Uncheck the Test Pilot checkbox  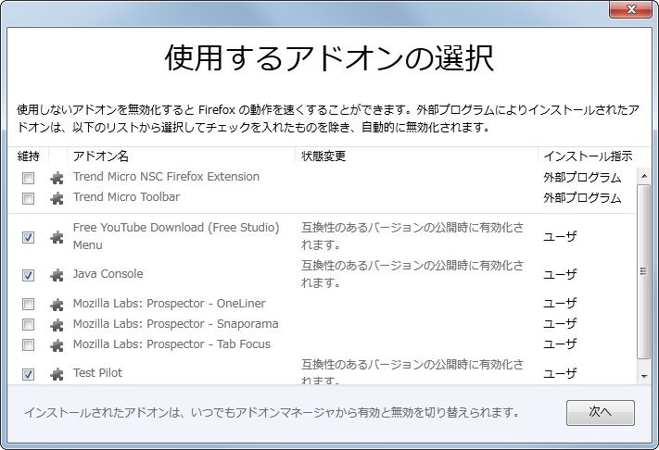[x=28, y=373]
